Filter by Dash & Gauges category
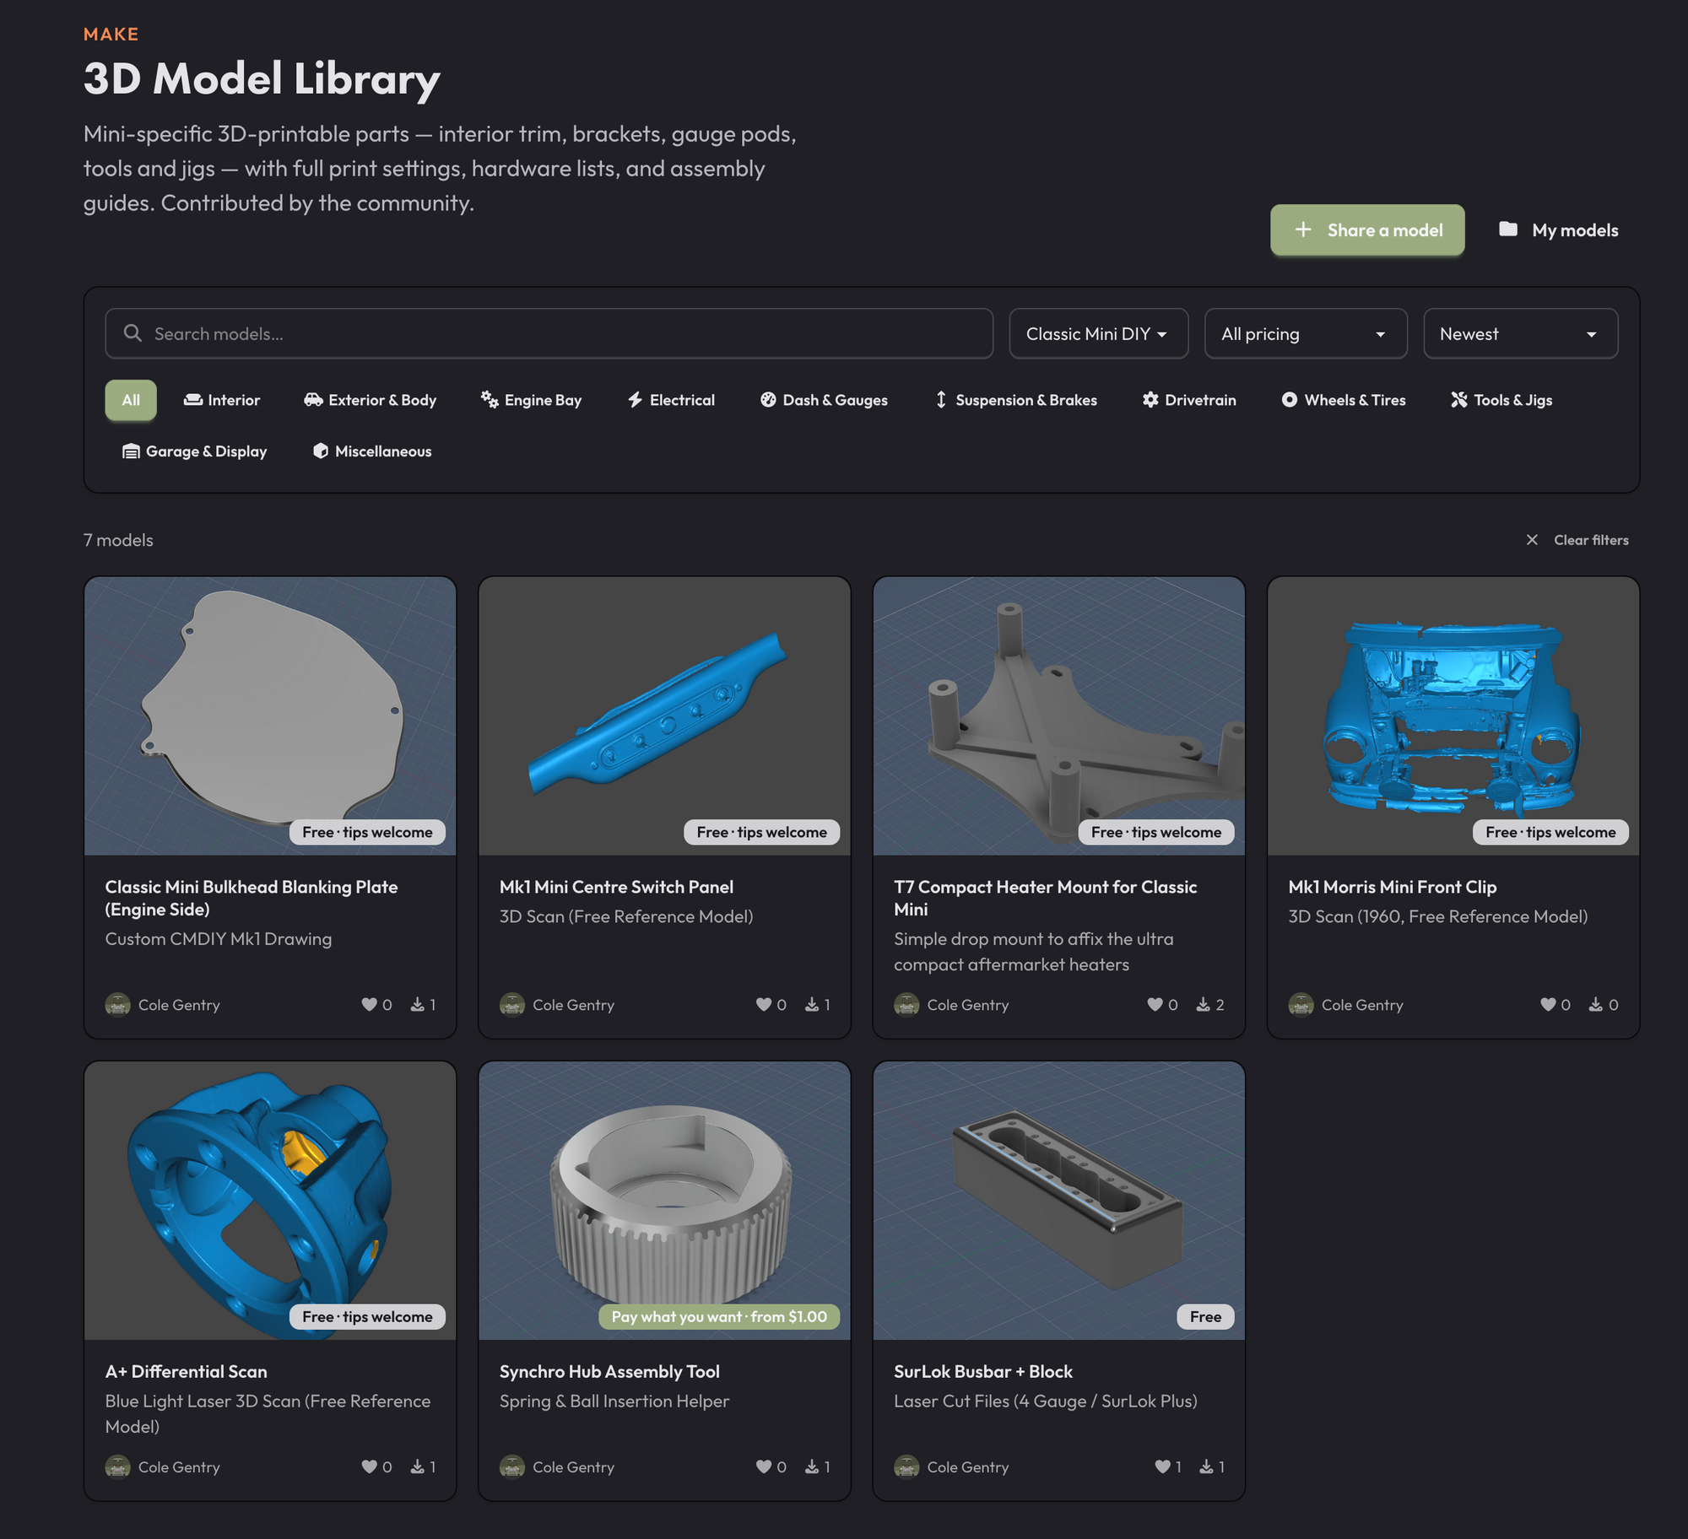Viewport: 1688px width, 1539px height. tap(824, 400)
